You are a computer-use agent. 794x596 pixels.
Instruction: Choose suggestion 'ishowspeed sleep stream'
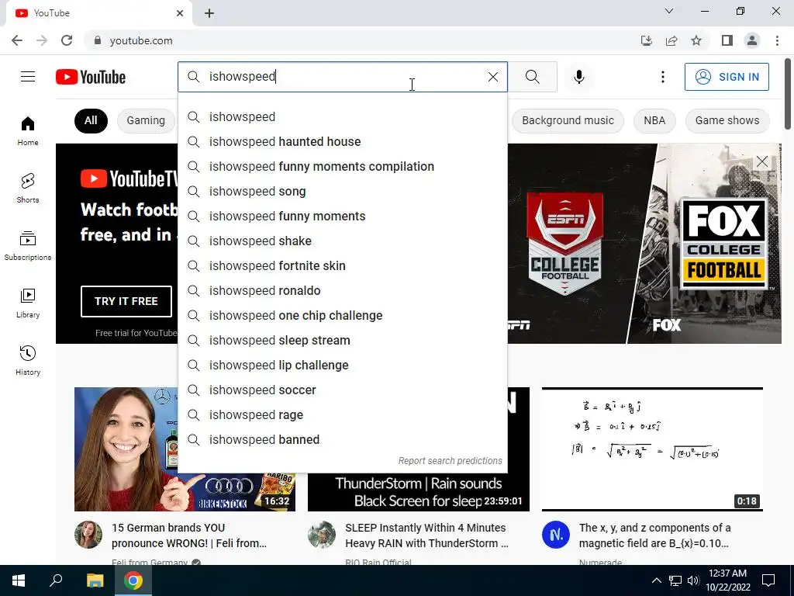342,340
